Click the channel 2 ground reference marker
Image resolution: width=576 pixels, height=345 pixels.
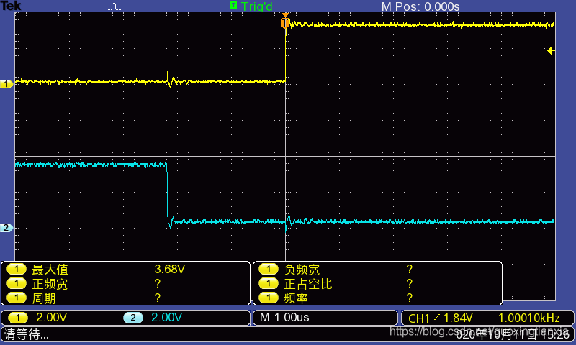[x=6, y=228]
